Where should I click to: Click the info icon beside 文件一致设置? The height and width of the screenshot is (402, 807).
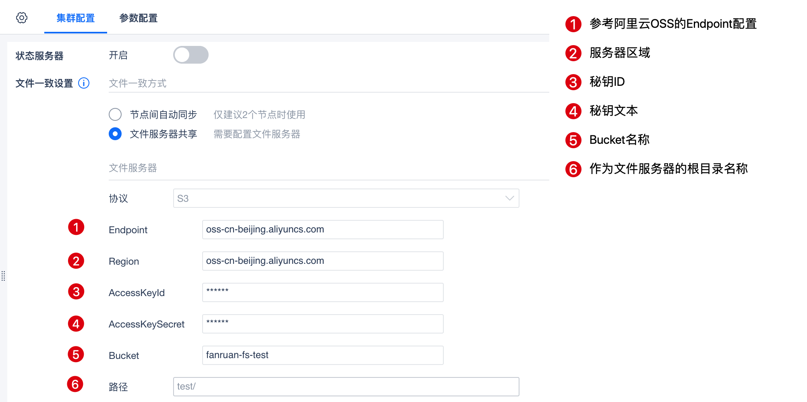click(x=84, y=83)
